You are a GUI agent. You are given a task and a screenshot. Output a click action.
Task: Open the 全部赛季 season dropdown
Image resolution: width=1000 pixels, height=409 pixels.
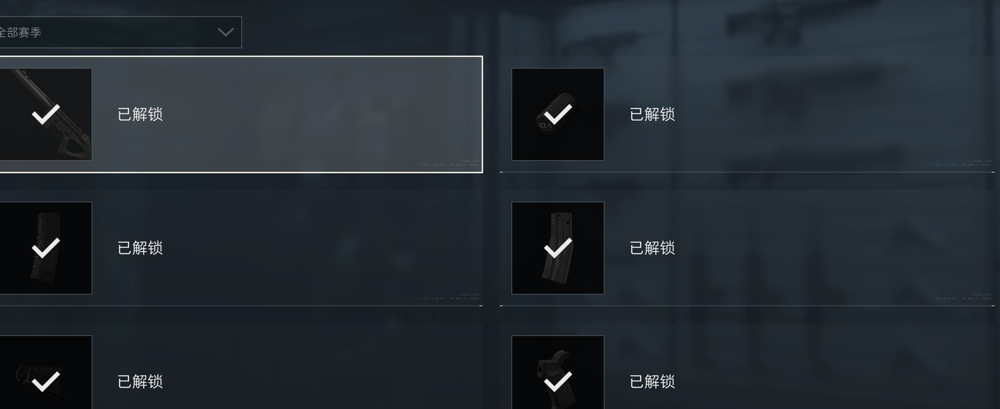[120, 32]
